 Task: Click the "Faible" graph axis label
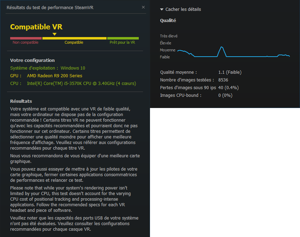(x=165, y=57)
